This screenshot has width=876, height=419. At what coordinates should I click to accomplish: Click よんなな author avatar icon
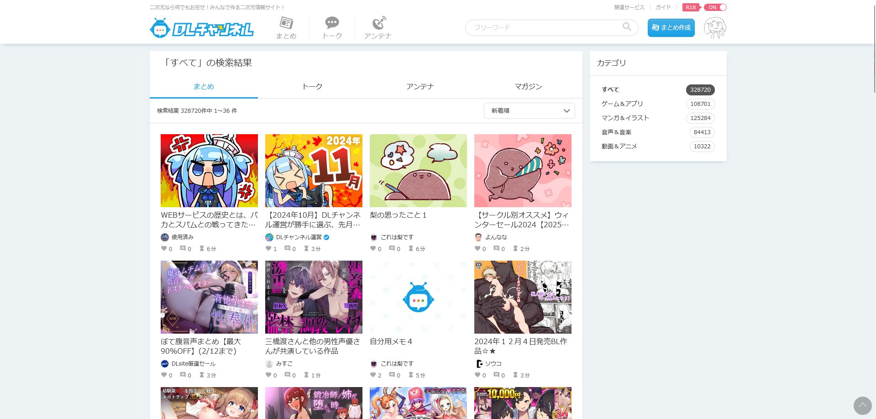pyautogui.click(x=478, y=237)
